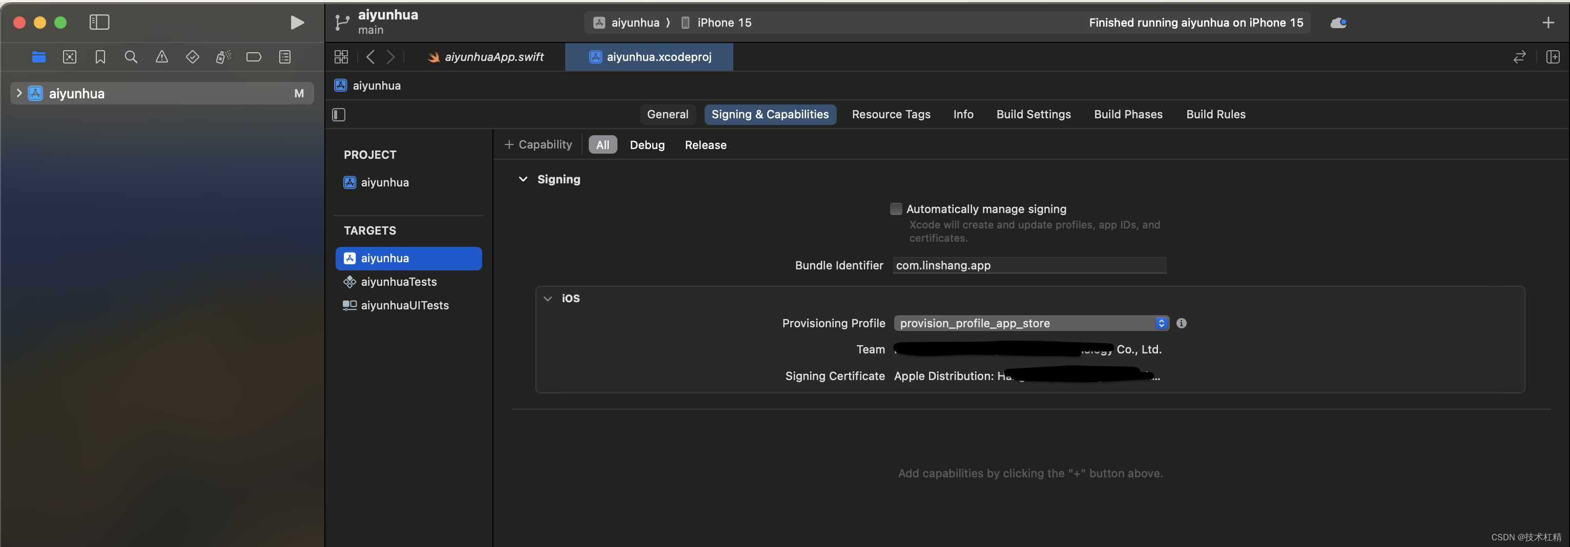Select the Debug configuration filter
This screenshot has height=547, width=1570.
[x=647, y=145]
